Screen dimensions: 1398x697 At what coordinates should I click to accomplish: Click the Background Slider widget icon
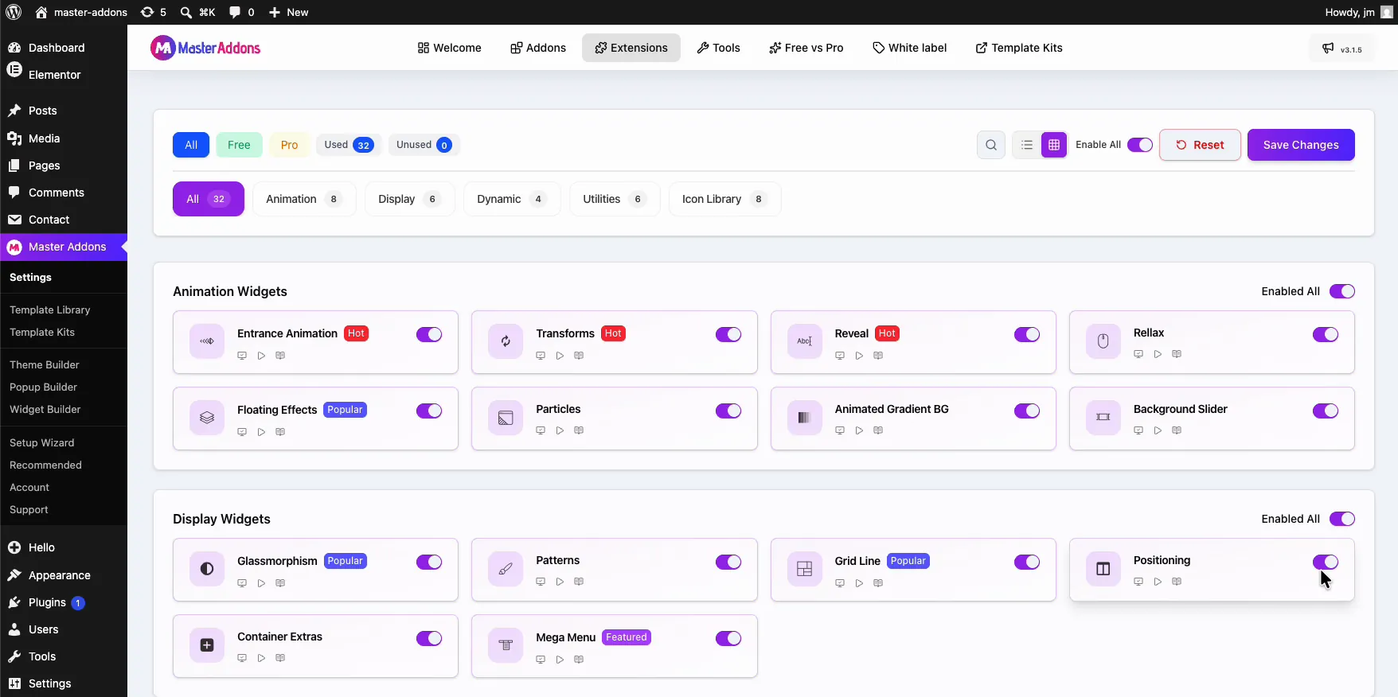[x=1103, y=418]
